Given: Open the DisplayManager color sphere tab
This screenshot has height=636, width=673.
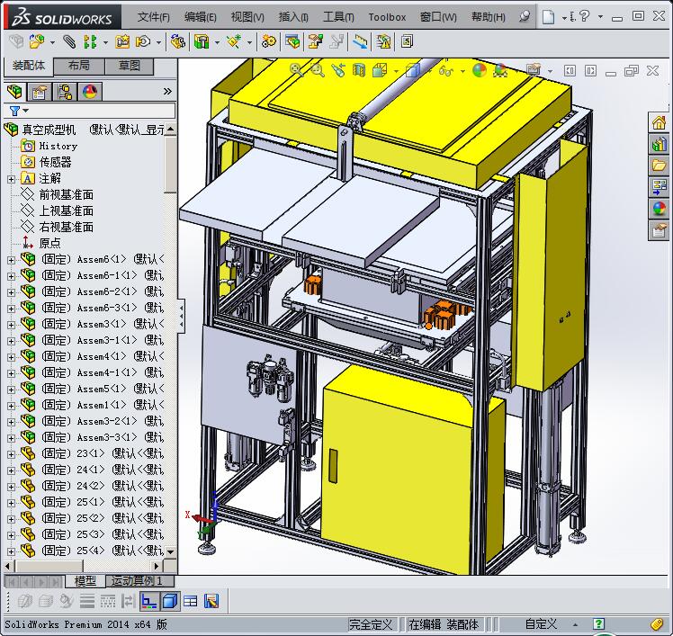Looking at the screenshot, I should 90,92.
